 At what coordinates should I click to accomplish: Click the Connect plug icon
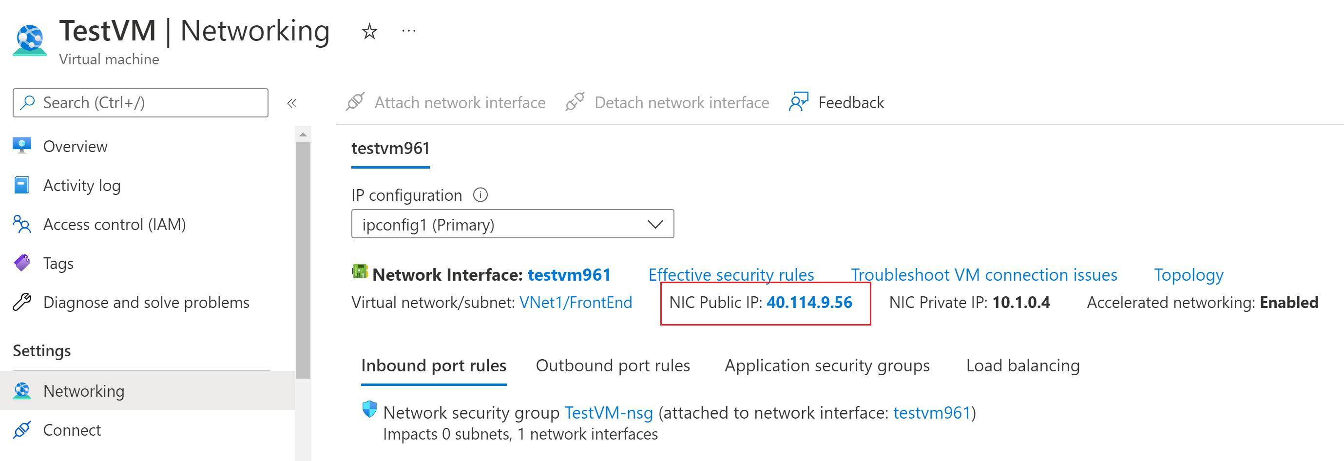tap(22, 430)
